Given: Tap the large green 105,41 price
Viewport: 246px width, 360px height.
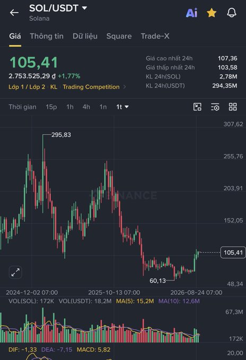Looking at the screenshot, I should 33,62.
